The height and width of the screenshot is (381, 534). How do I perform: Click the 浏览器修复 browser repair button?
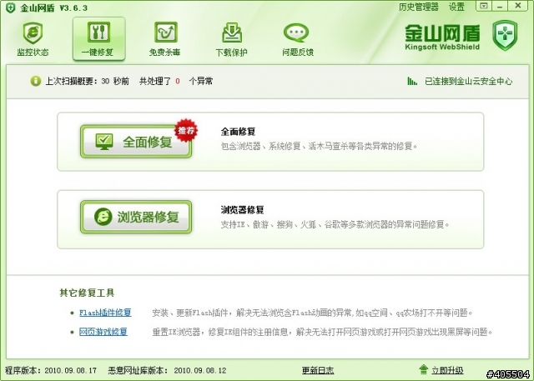tap(136, 217)
